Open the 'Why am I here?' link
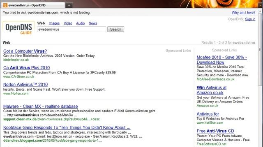 pyautogui.click(x=243, y=13)
